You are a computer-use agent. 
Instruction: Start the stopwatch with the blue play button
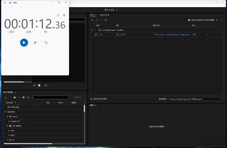(x=24, y=42)
